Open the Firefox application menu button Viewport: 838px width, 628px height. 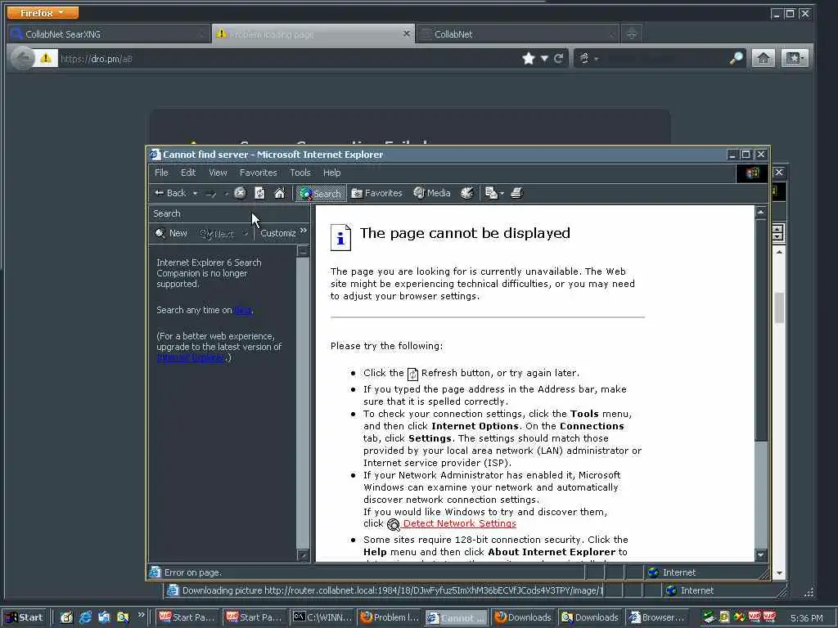(x=43, y=12)
